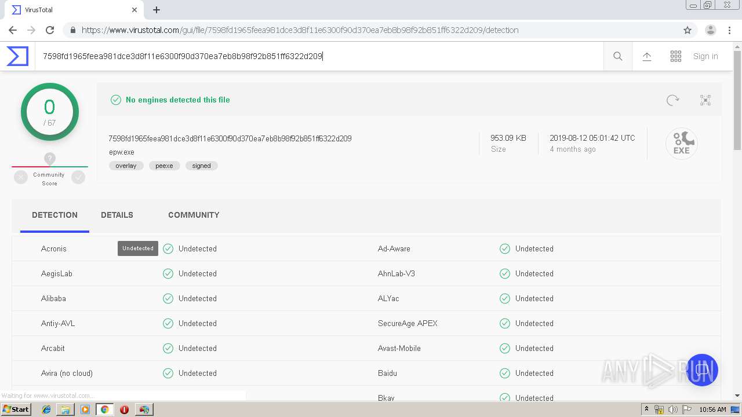Screen dimensions: 742x417
Task: Click the AegisLab engine name
Action: [x=57, y=273]
